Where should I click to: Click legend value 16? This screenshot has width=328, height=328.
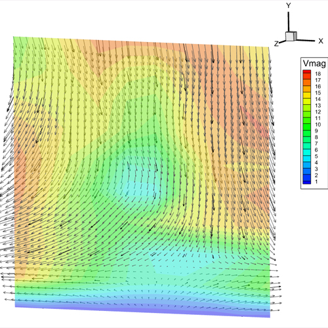tap(318, 87)
